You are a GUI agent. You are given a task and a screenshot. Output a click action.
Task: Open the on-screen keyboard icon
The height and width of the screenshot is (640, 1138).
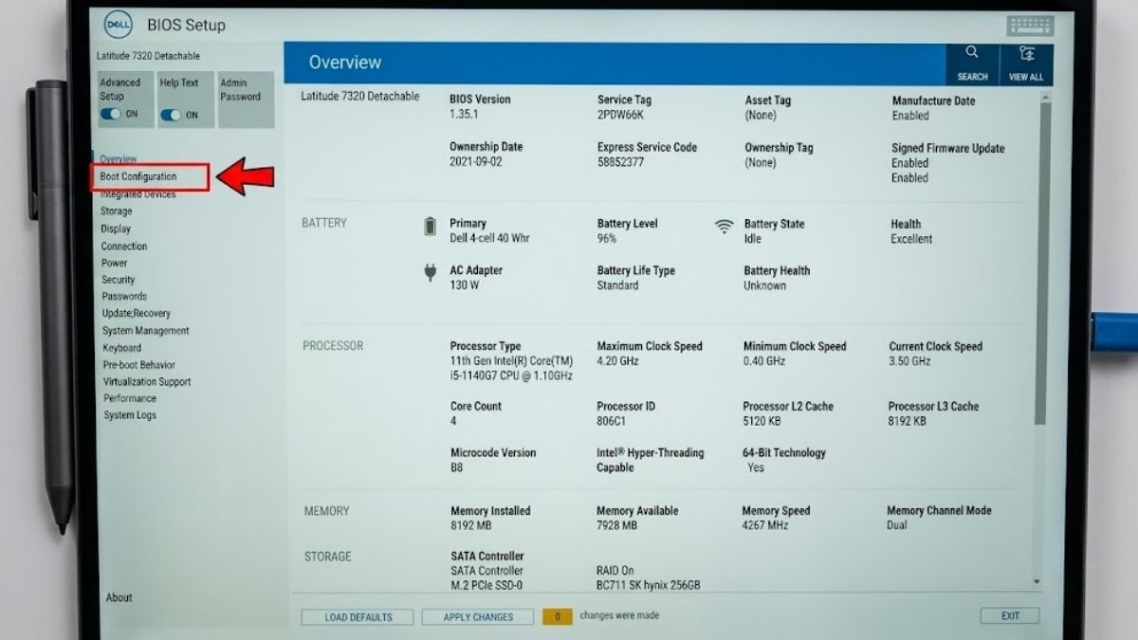[x=1031, y=26]
